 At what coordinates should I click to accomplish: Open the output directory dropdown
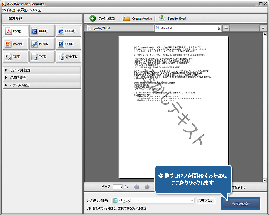[x=192, y=201]
